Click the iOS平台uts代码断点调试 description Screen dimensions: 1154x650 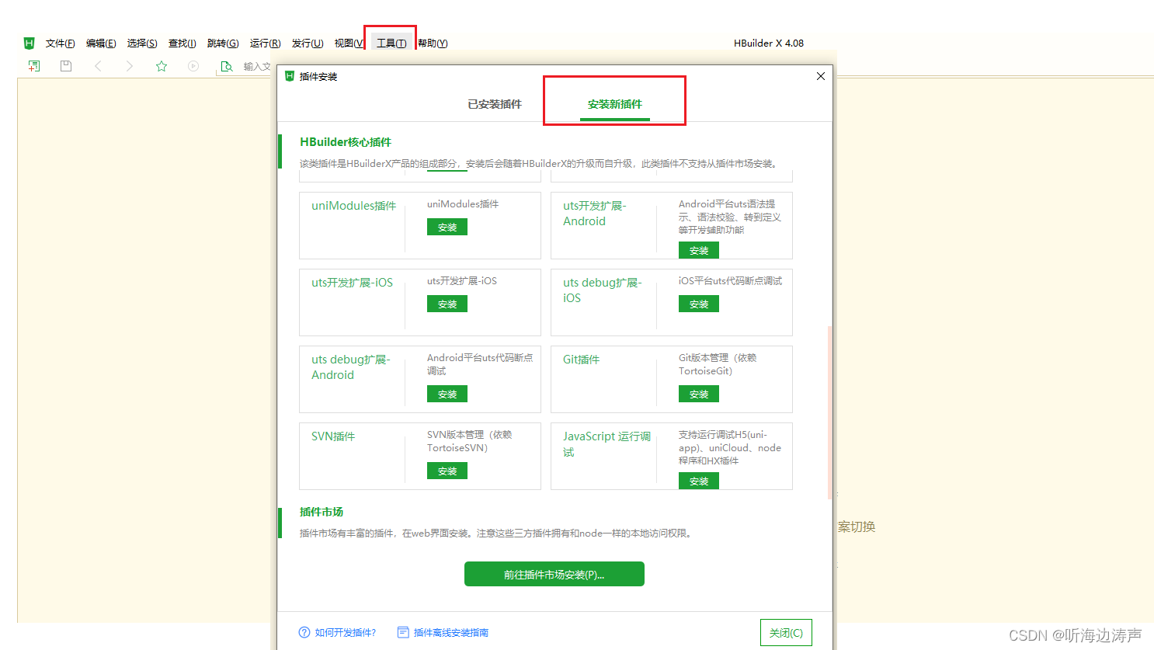click(730, 281)
